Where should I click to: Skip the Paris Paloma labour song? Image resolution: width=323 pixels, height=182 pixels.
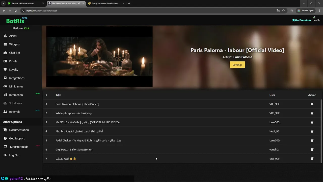tap(312, 104)
